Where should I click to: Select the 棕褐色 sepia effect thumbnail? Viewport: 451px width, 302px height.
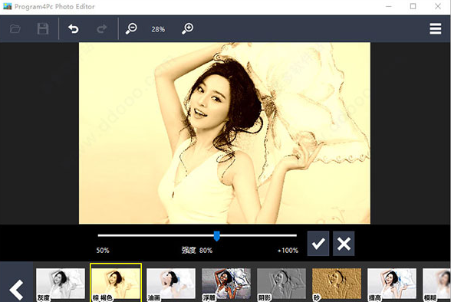pos(116,283)
